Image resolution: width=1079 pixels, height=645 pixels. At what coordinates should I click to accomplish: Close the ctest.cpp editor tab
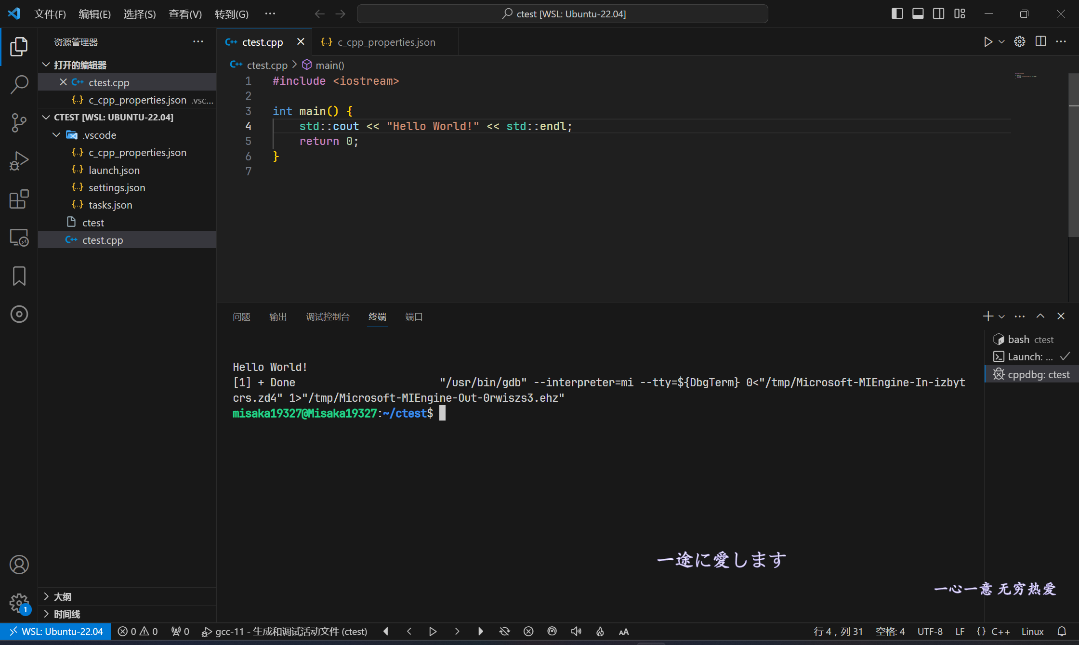[x=301, y=42]
